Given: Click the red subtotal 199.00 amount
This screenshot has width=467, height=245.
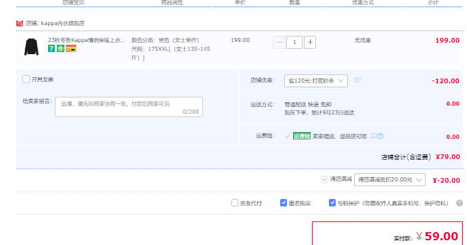Looking at the screenshot, I should [x=447, y=41].
